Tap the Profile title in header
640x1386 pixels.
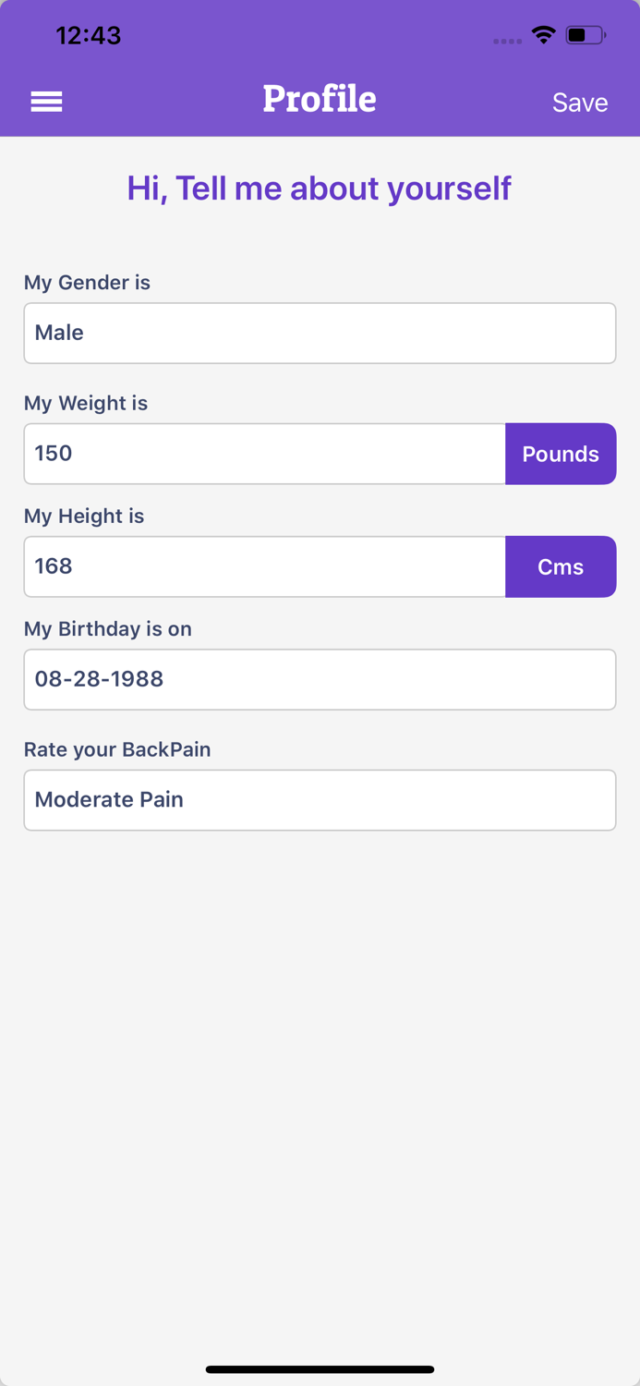click(320, 99)
